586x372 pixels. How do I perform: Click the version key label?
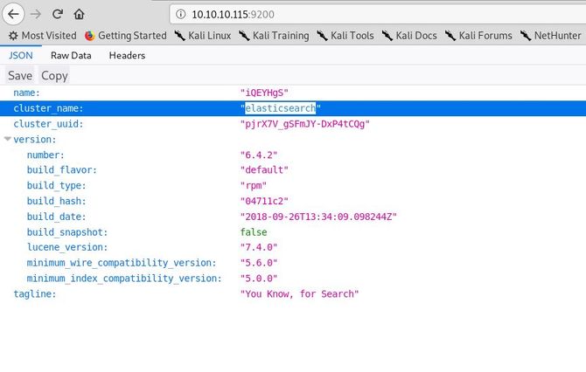coord(35,140)
